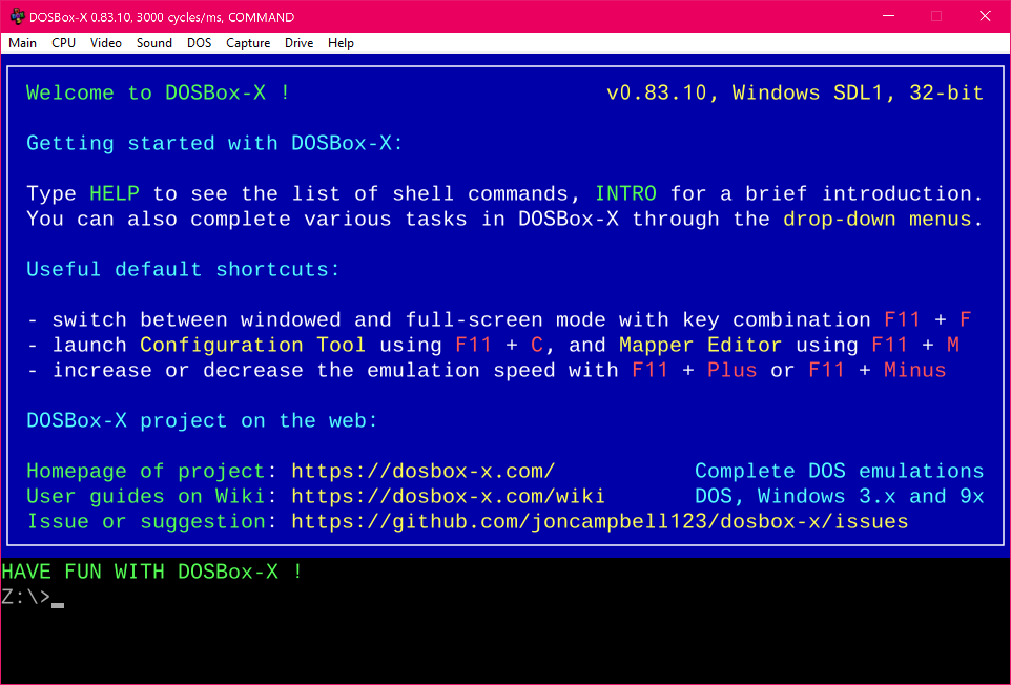The height and width of the screenshot is (685, 1011).
Task: Expand the Main dropdown menu
Action: (22, 43)
